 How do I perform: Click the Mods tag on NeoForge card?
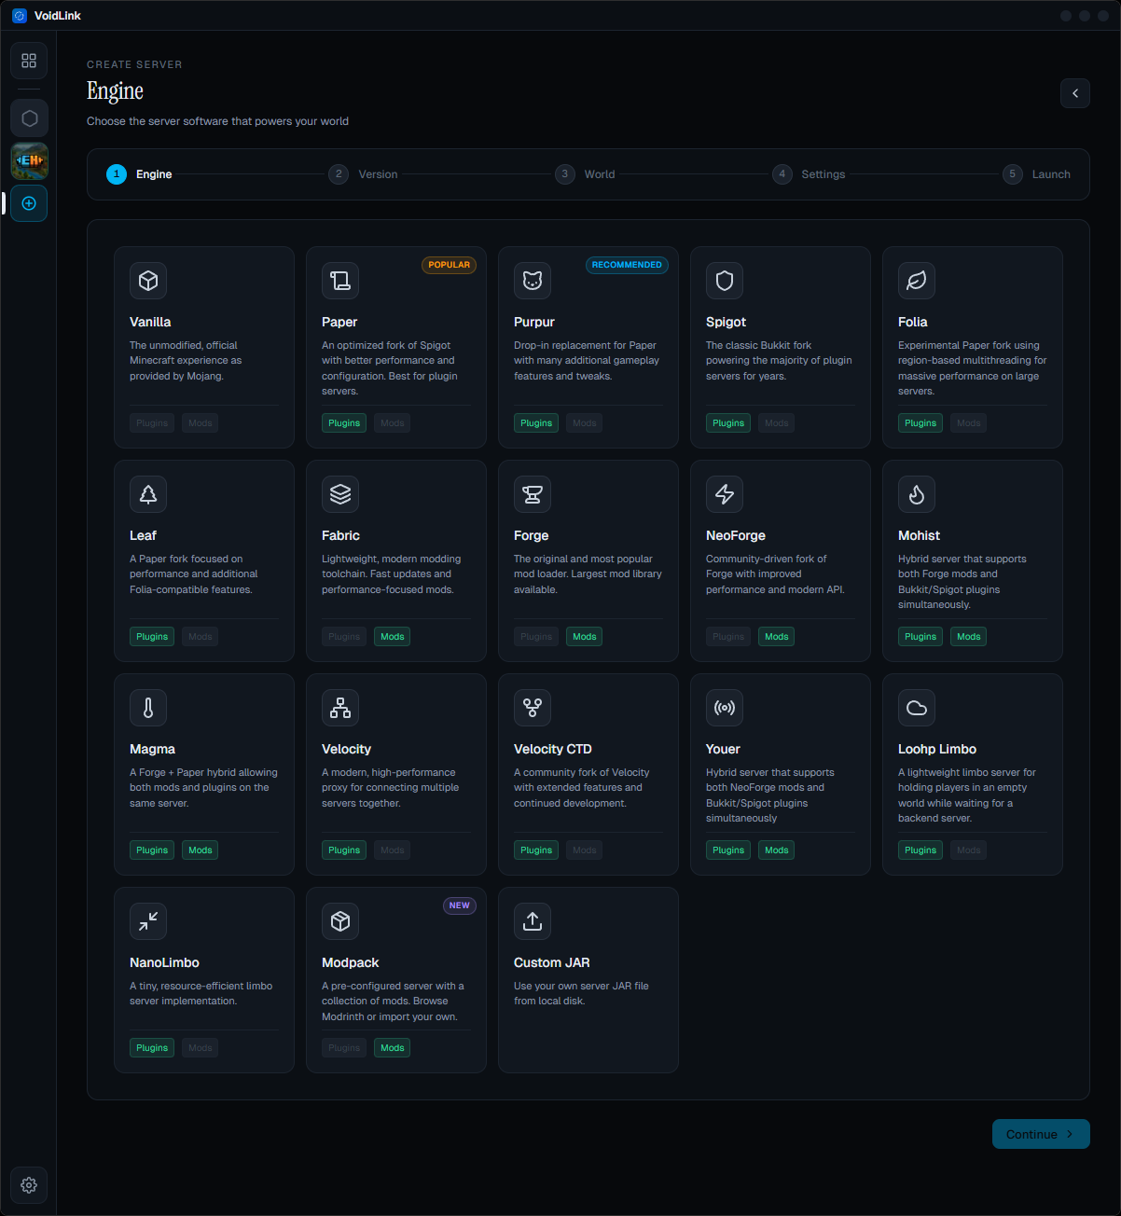coord(777,637)
